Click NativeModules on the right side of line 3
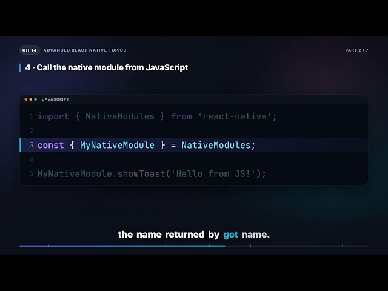388x291 pixels. point(216,145)
